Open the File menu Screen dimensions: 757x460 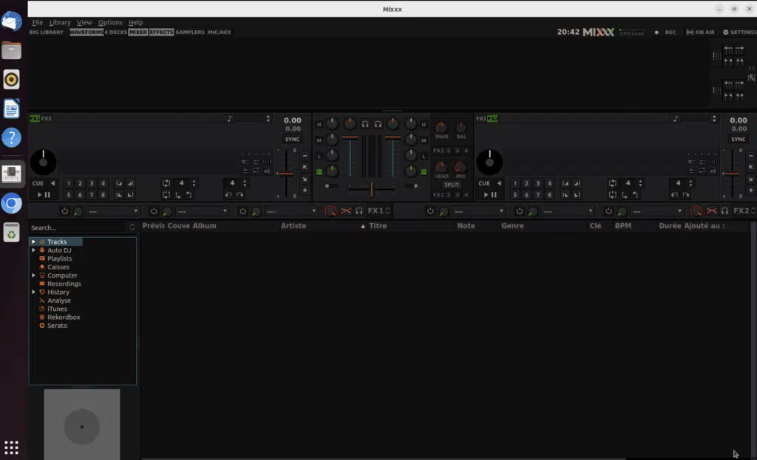37,22
